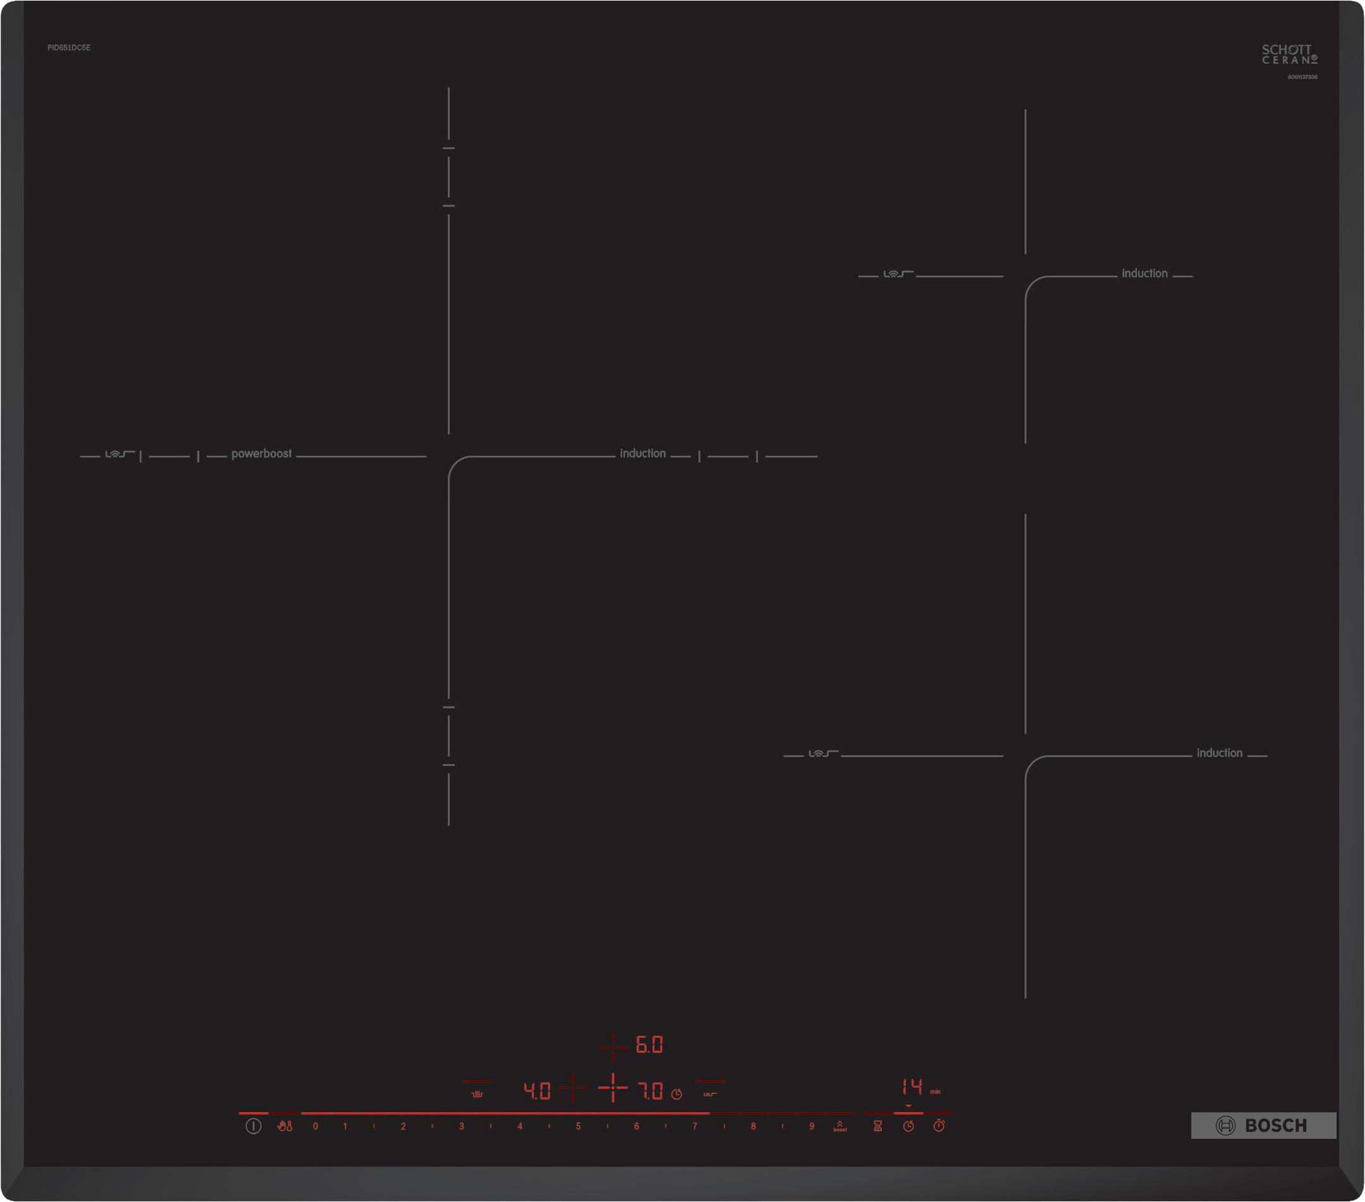Tap the 6.0 power display
The image size is (1365, 1202).
point(649,1046)
